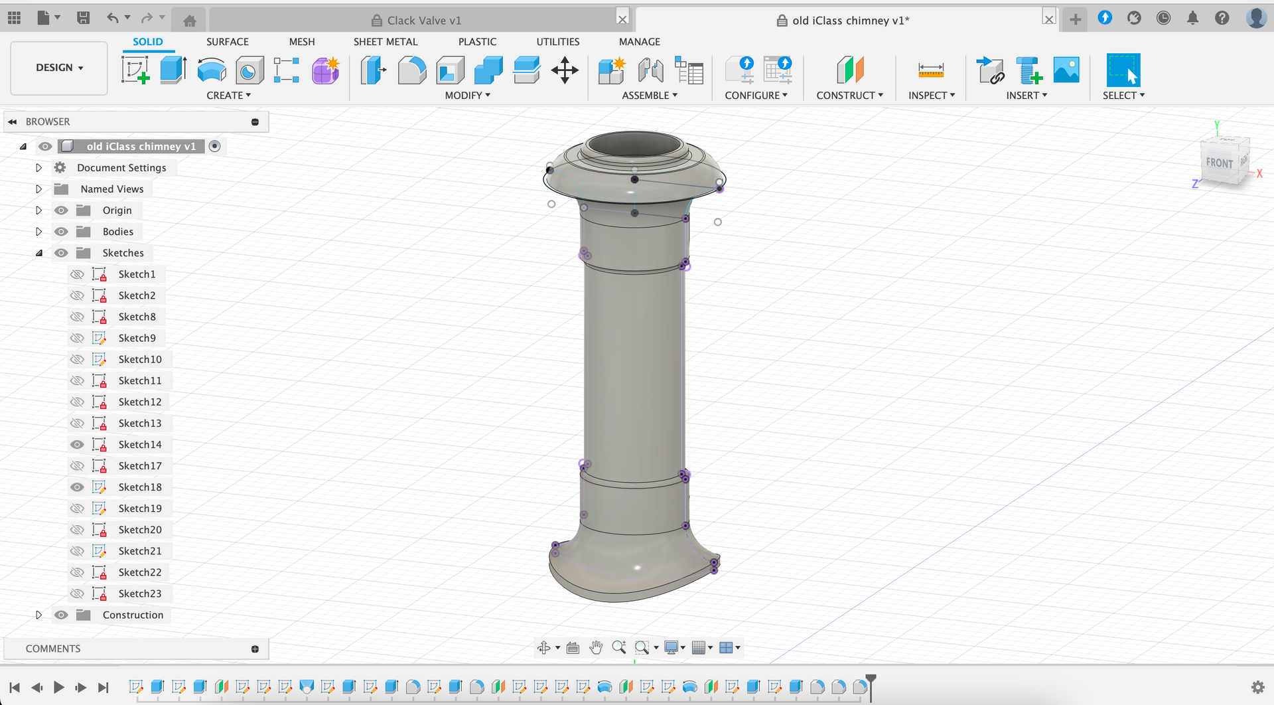
Task: Open the Data Panel grid icon
Action: click(14, 18)
